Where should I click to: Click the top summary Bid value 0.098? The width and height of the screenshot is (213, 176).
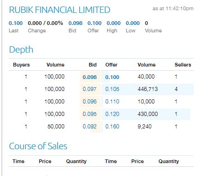click(75, 23)
